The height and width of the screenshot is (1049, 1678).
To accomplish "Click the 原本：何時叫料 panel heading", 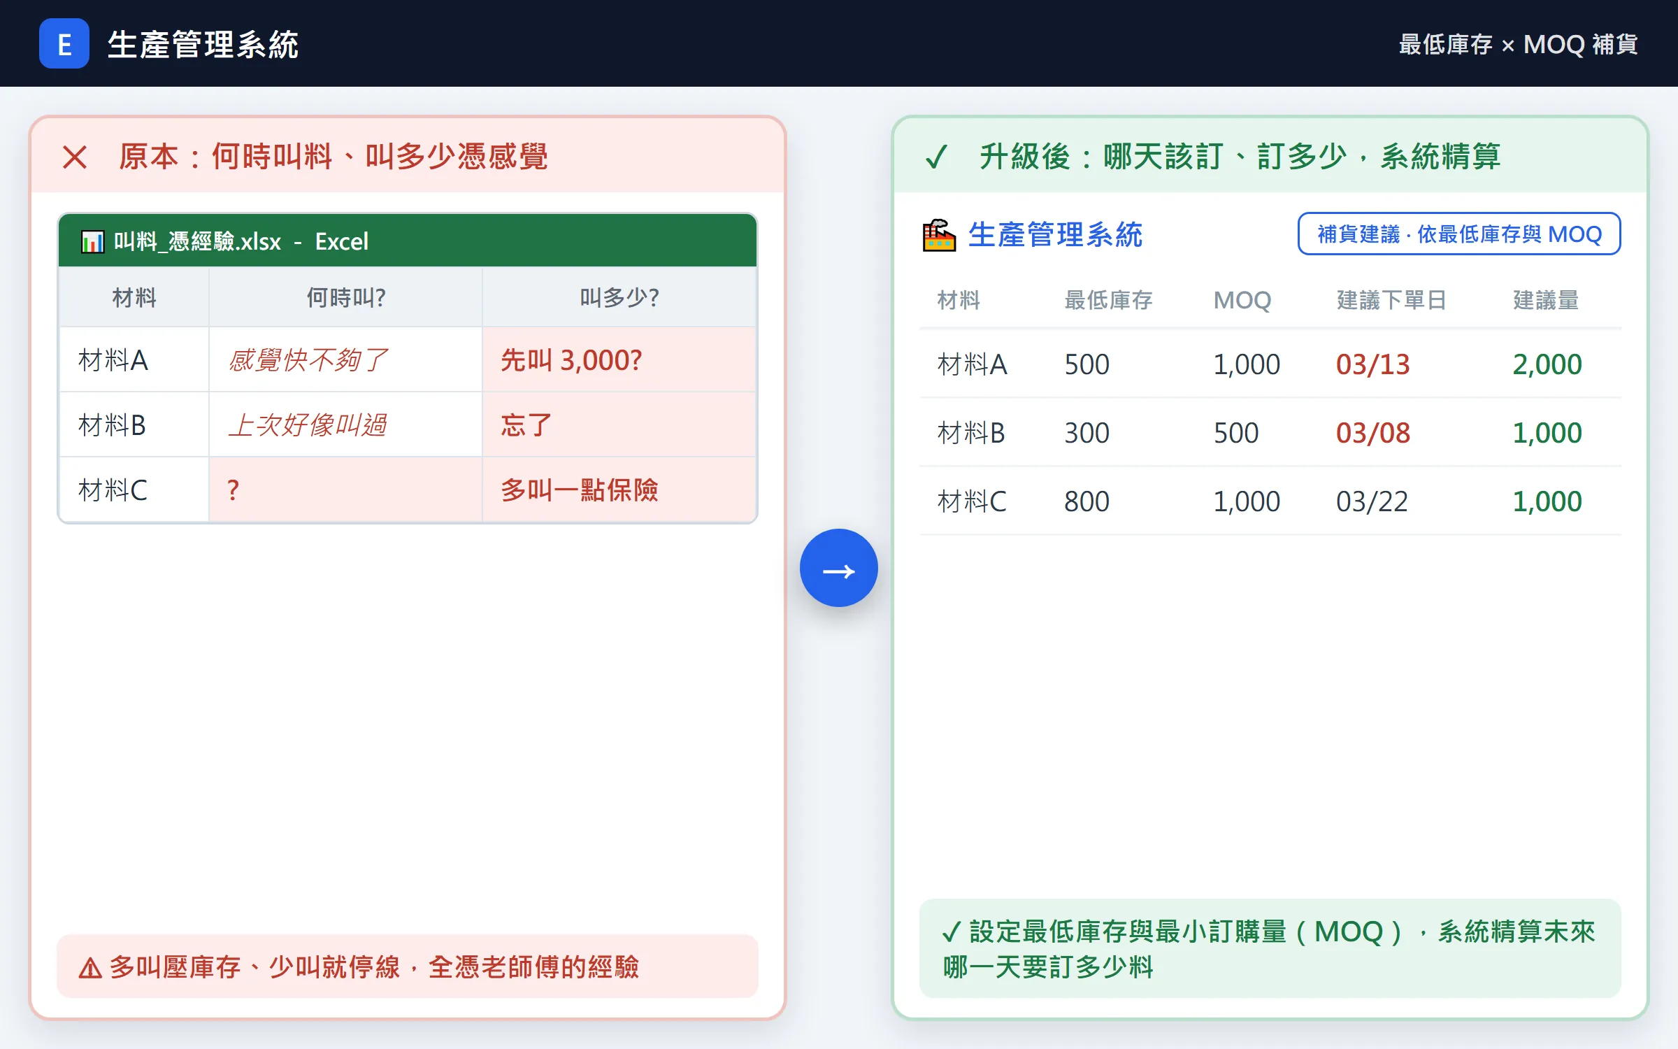I will (334, 157).
